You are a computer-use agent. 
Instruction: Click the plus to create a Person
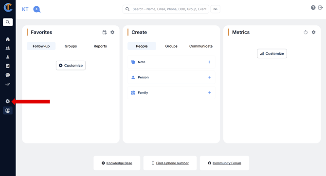click(x=210, y=77)
